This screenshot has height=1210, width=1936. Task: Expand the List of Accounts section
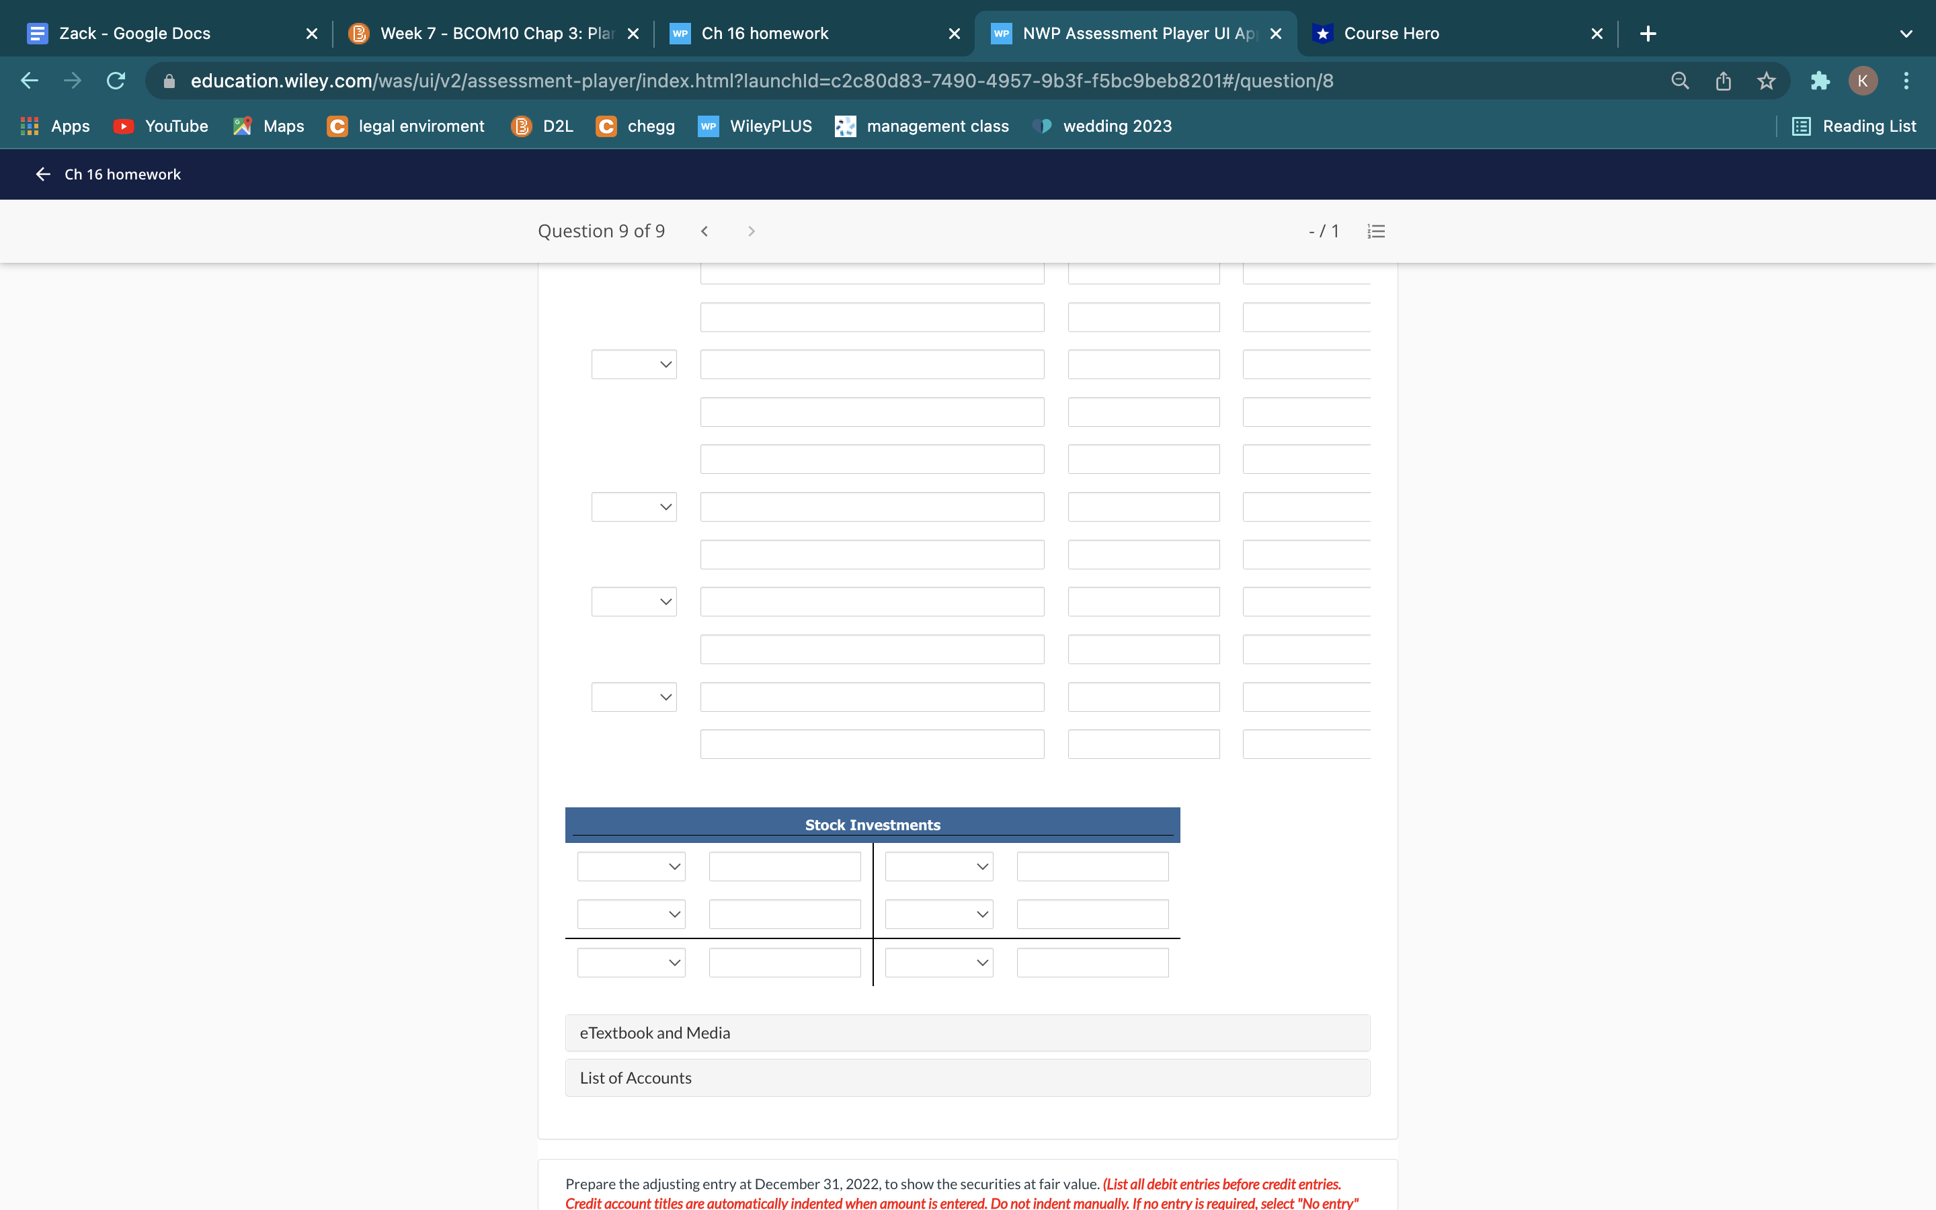pyautogui.click(x=967, y=1078)
